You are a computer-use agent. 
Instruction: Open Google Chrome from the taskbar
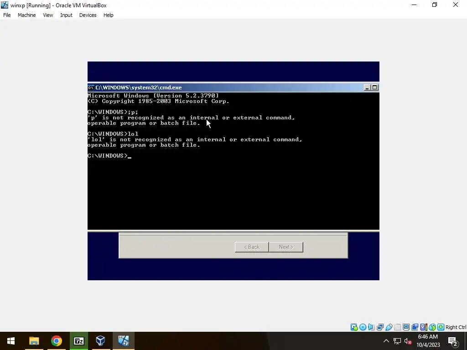[56, 341]
